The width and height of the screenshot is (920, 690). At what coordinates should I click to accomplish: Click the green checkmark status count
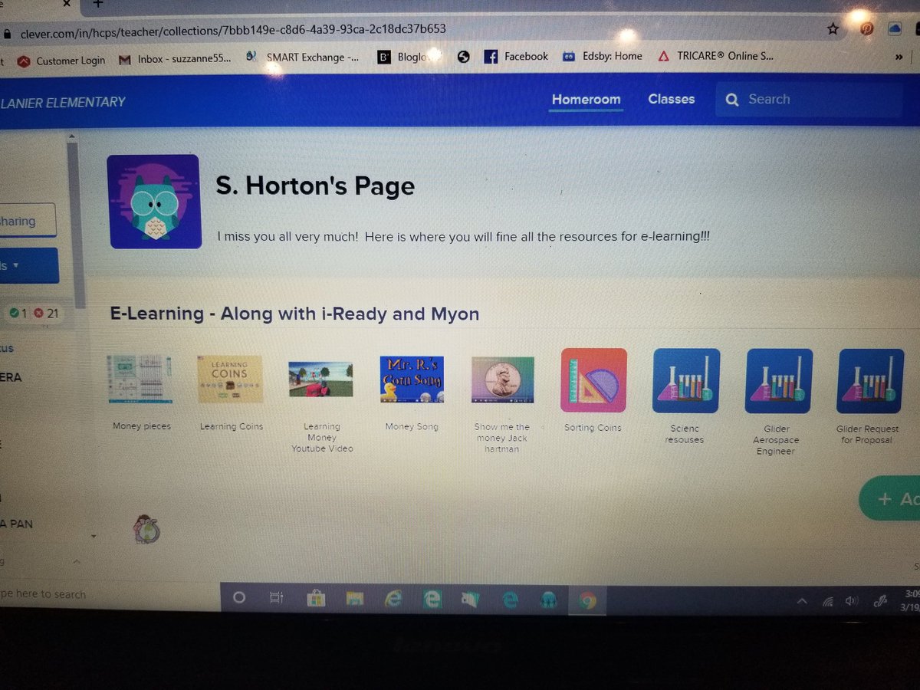coord(18,313)
